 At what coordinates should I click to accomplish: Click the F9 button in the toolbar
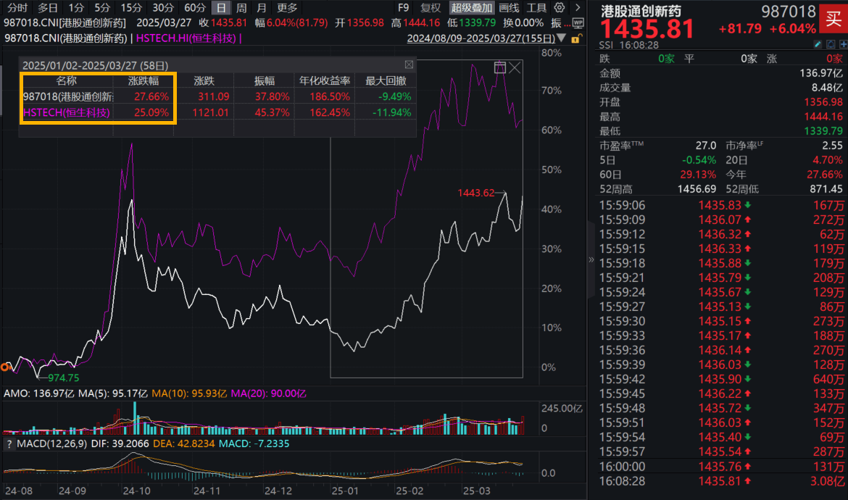point(404,8)
